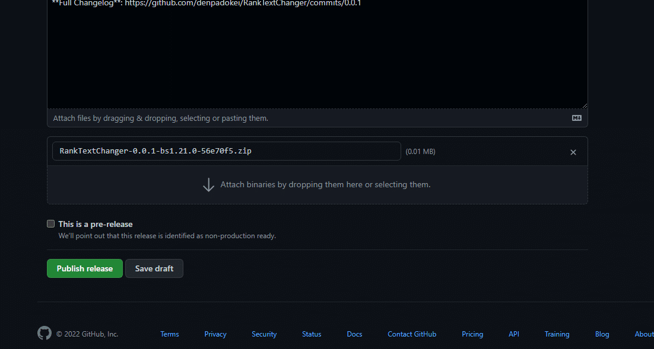This screenshot has height=349, width=654.
Task: Click the attach binaries drop zone text
Action: [x=325, y=184]
